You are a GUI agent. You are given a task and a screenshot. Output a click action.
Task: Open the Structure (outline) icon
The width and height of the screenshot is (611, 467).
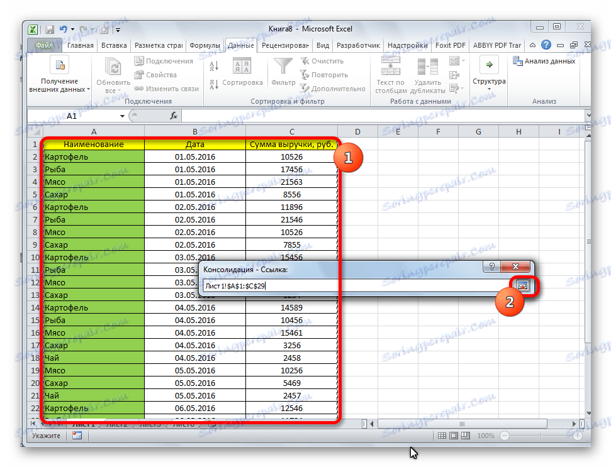(489, 65)
